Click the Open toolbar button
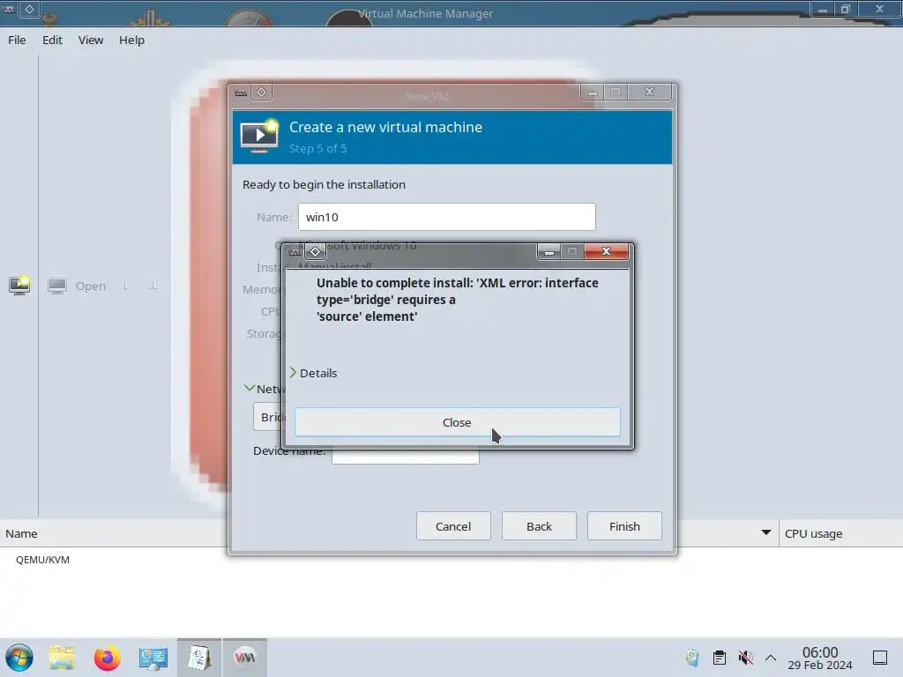This screenshot has width=903, height=677. point(78,286)
